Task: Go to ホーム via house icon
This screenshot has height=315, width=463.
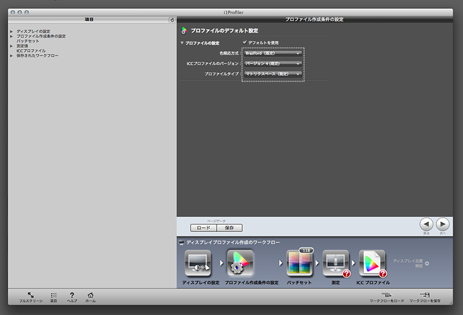Action: click(90, 295)
